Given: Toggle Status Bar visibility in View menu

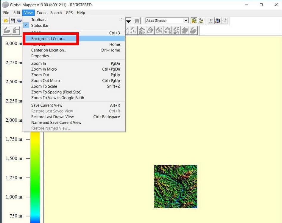Looking at the screenshot, I should 40,25.
